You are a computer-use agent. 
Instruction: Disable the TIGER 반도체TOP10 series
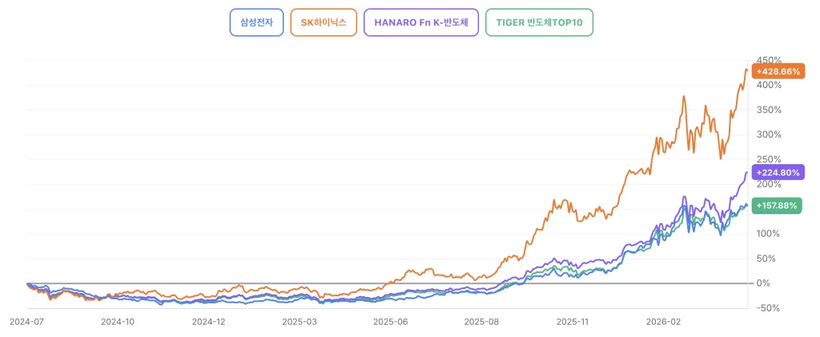coord(539,22)
